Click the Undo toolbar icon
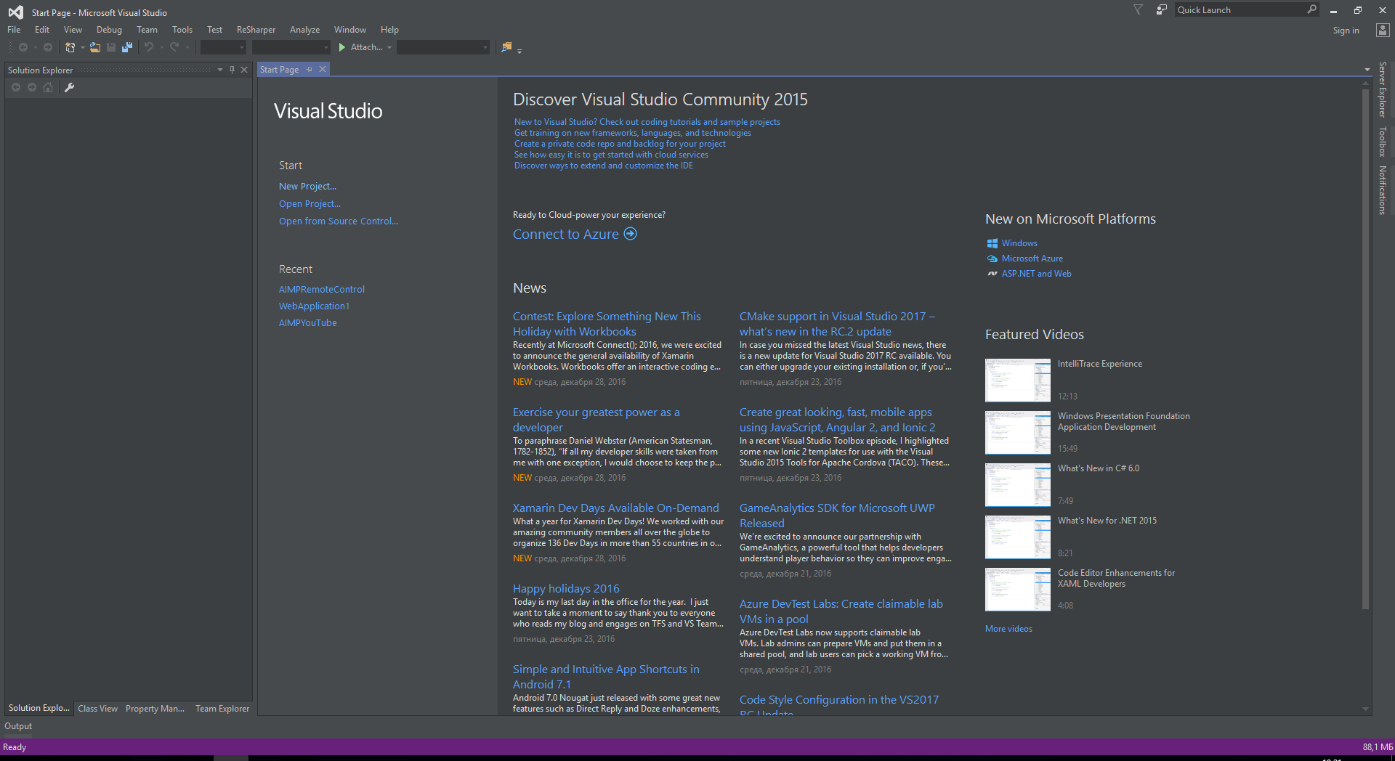 [149, 47]
